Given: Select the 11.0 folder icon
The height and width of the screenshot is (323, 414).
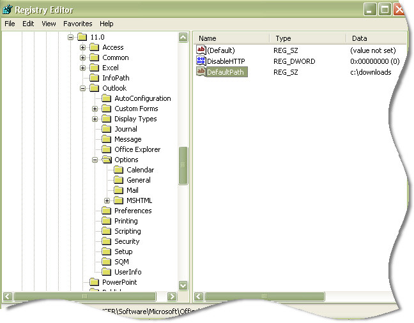Looking at the screenshot, I should pos(82,37).
